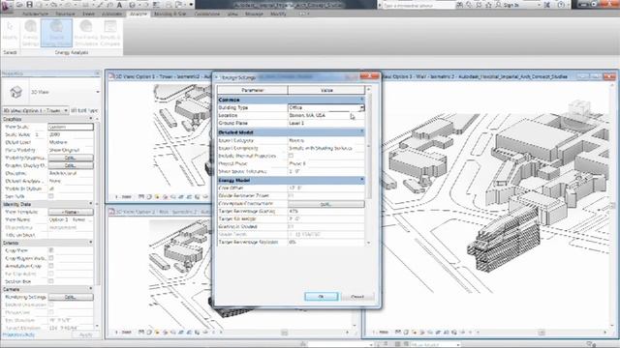Toggle Divide Perimeter Zones checkbox

(x=291, y=195)
